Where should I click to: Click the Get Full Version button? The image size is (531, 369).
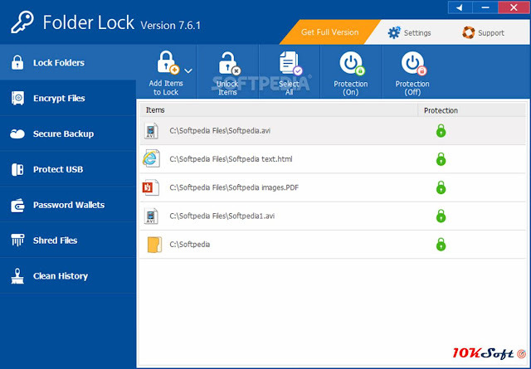coord(329,32)
